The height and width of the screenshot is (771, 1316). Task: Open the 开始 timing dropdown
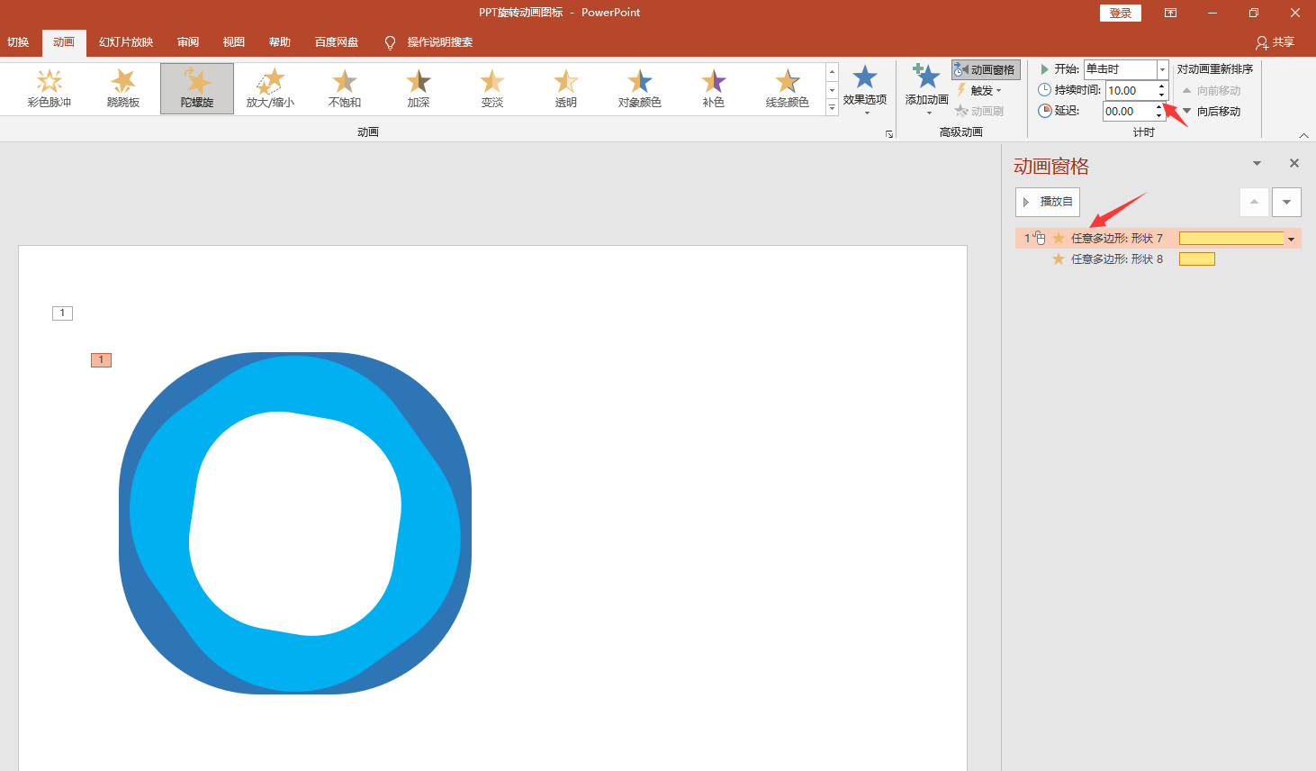coord(1163,69)
